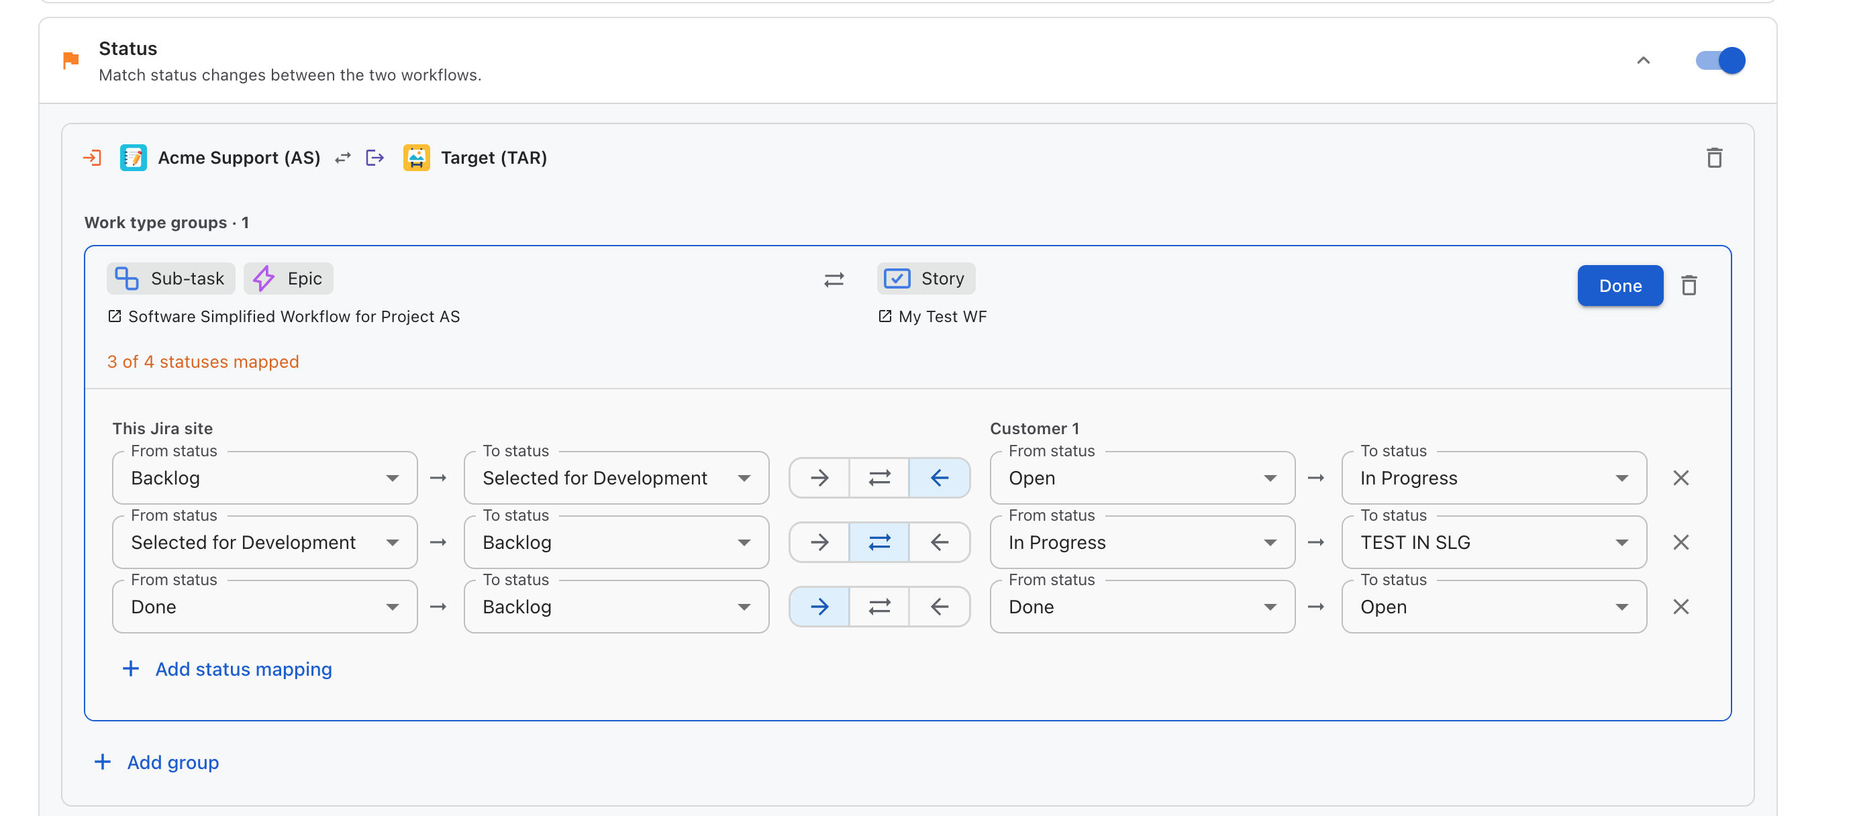Click the Target (TAR) project icon
Viewport: 1855px width, 816px height.
[416, 158]
